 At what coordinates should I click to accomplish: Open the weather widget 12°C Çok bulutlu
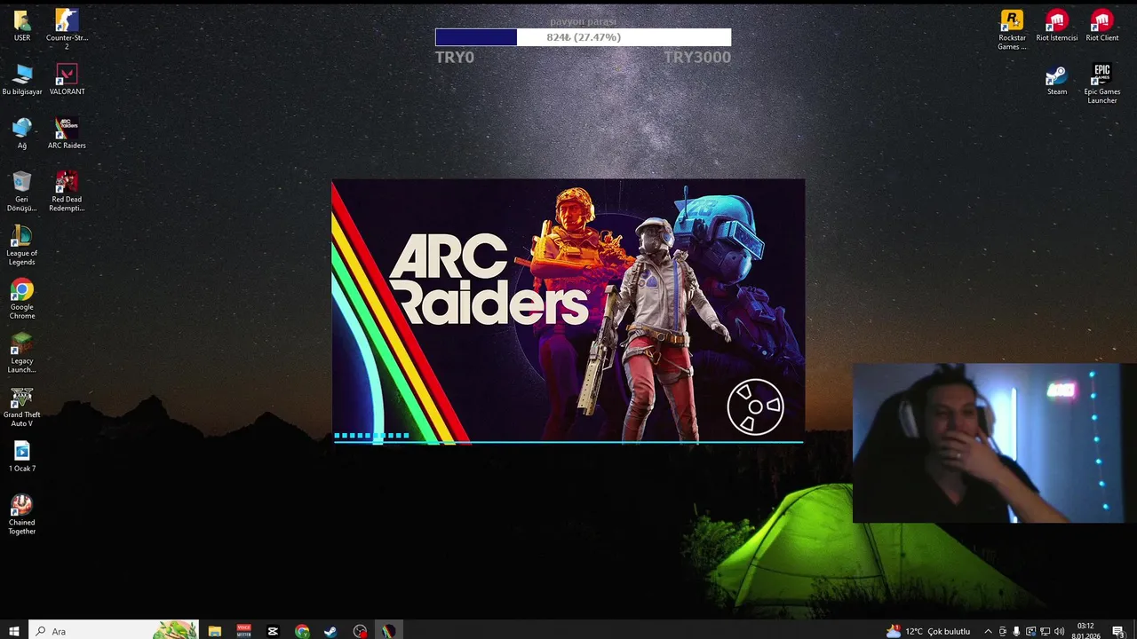(x=928, y=631)
